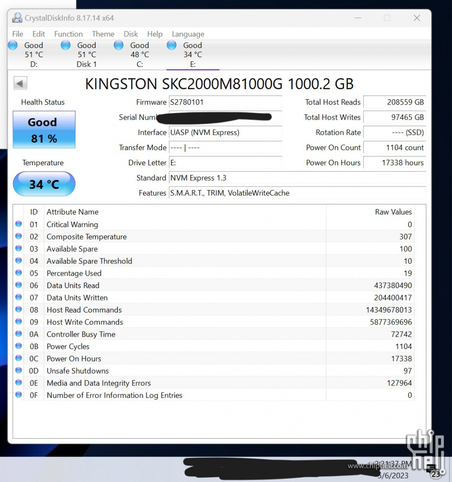This screenshot has width=452, height=482.
Task: Switch to disk tab labeled C: 48 °C
Action: (x=140, y=55)
